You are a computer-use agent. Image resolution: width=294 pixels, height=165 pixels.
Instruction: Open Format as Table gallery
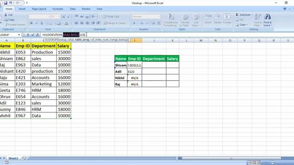click(185, 20)
